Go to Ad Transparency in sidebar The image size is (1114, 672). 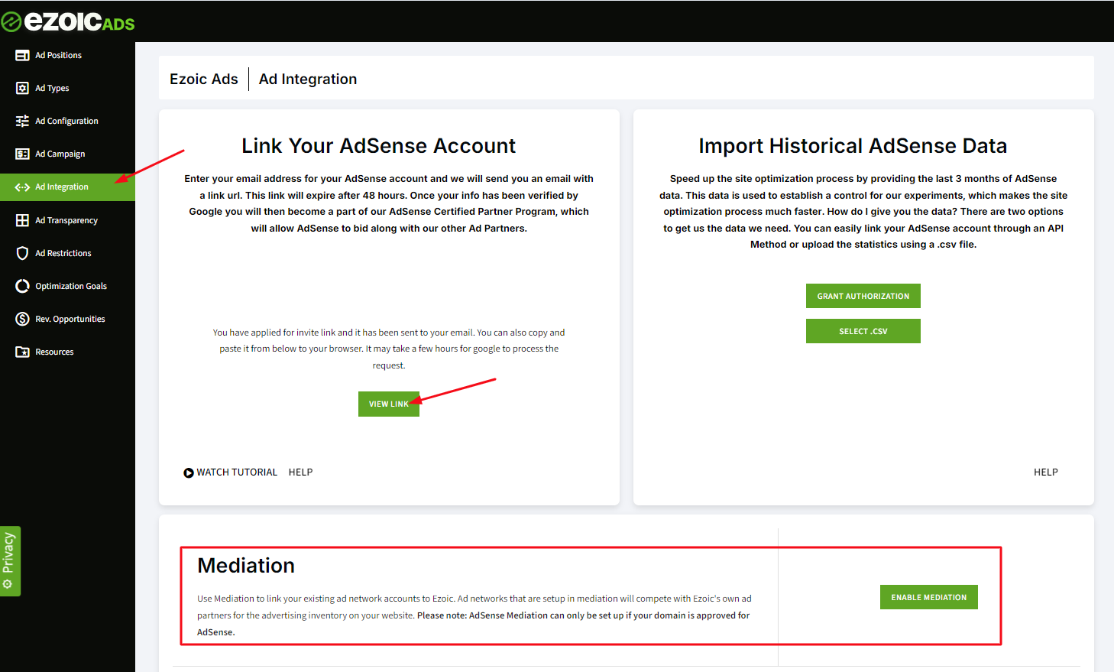coord(66,220)
